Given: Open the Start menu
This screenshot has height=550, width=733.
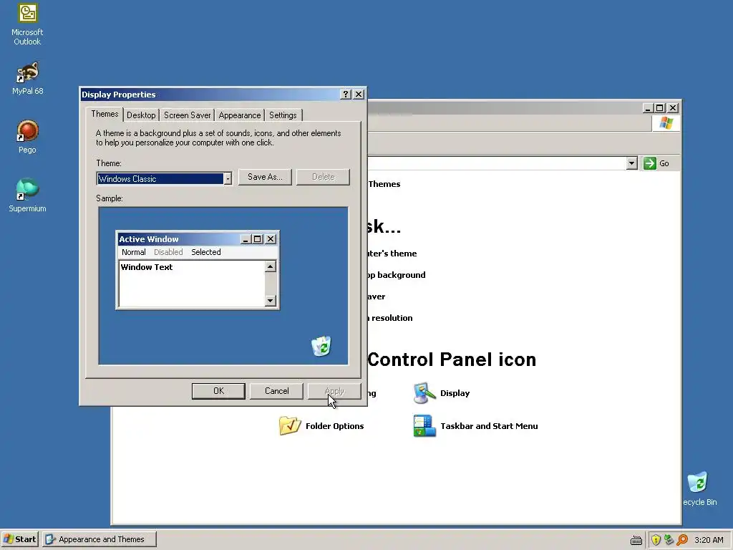Looking at the screenshot, I should pos(20,539).
